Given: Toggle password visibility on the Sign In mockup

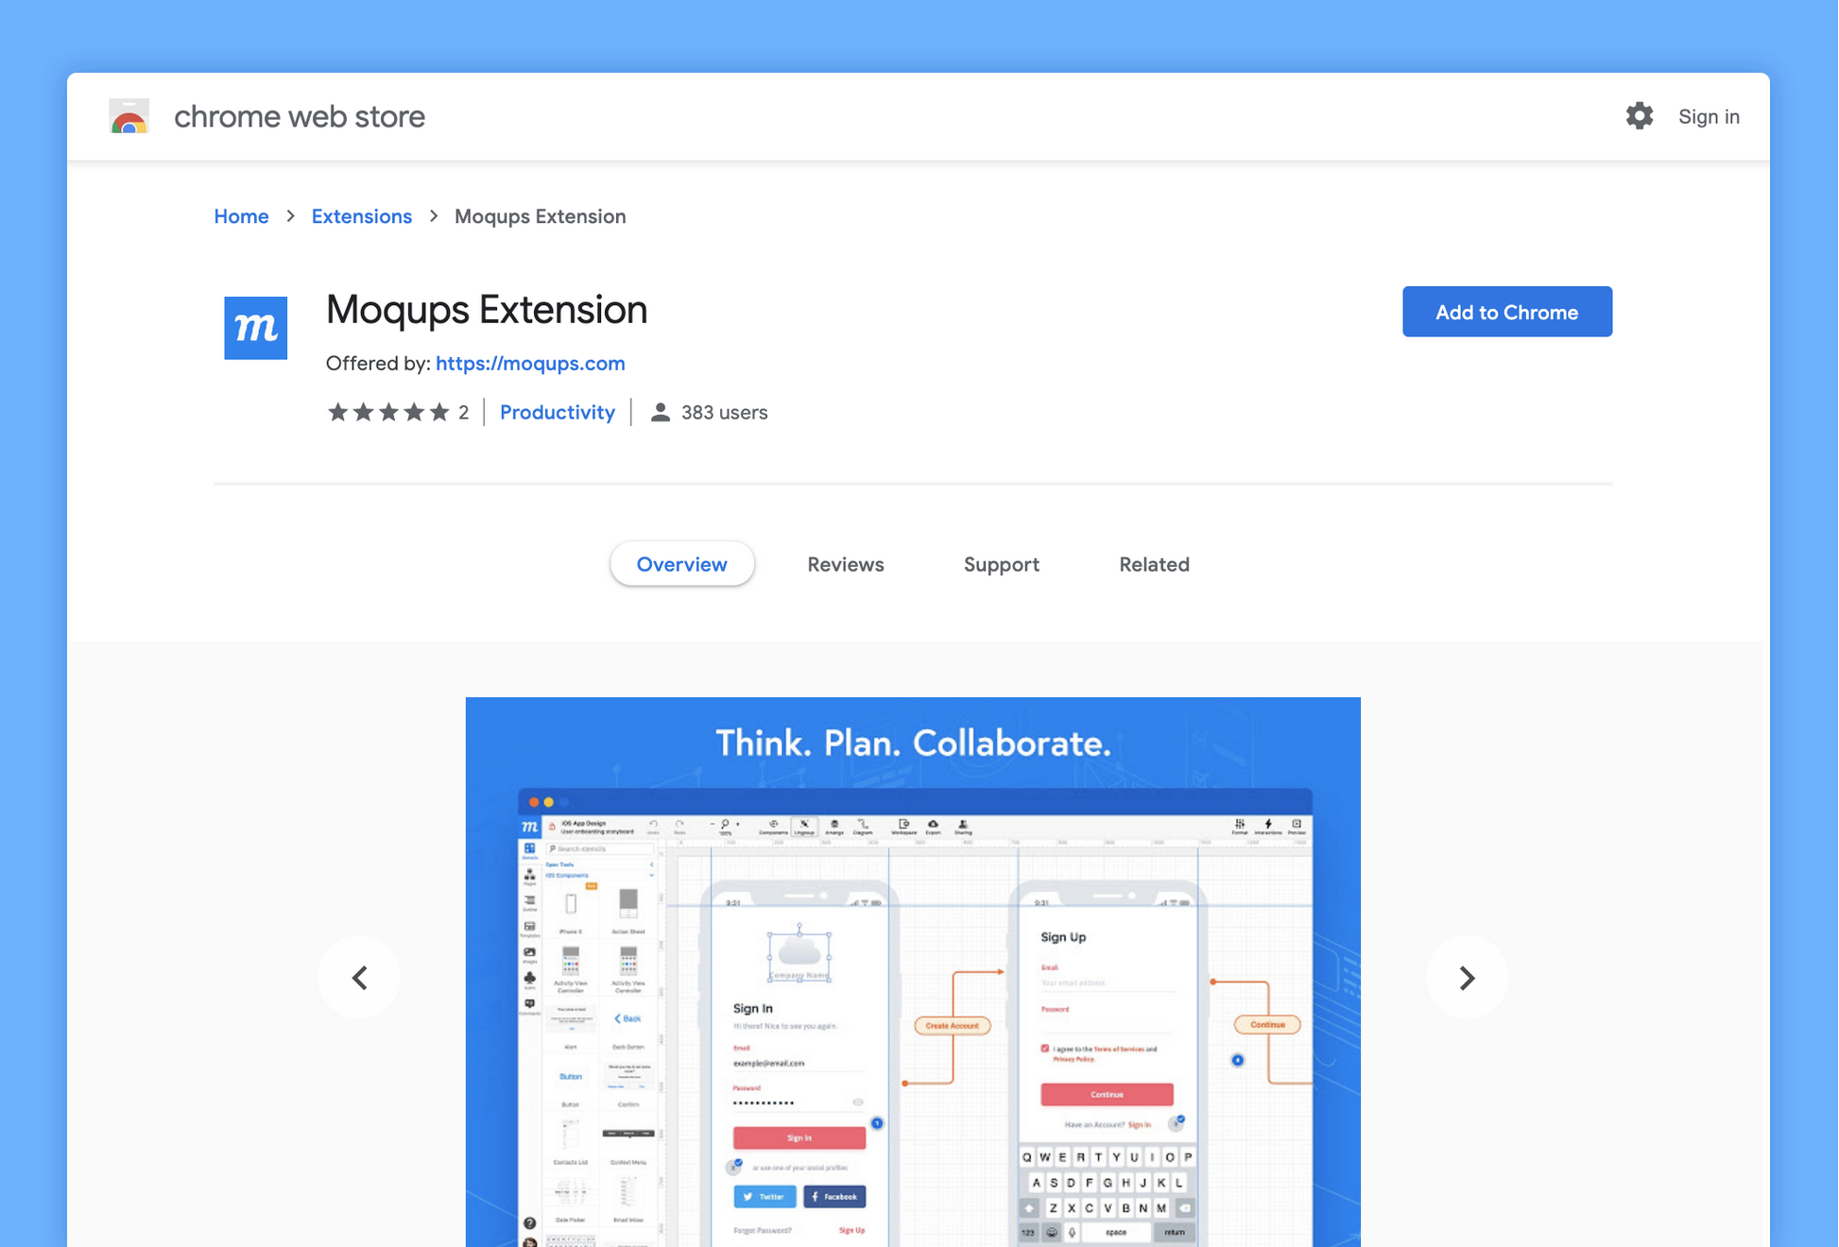Looking at the screenshot, I should [x=858, y=1102].
